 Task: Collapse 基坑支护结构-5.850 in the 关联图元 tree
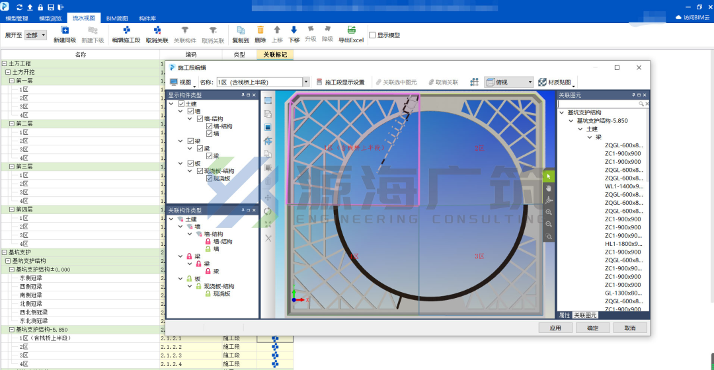pos(571,121)
